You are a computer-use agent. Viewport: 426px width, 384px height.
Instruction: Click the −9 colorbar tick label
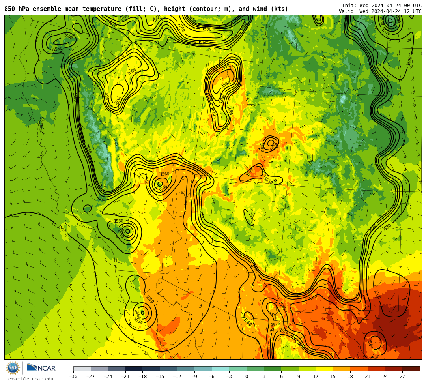194,377
